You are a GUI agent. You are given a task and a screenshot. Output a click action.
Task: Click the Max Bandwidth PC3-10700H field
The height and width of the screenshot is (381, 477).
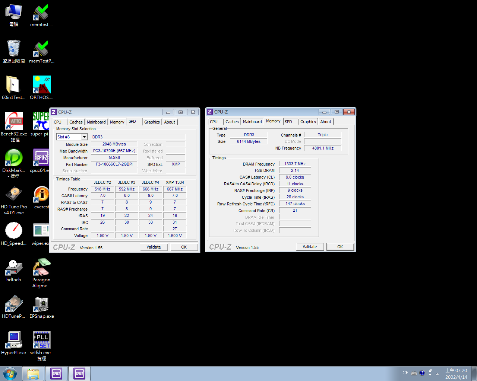click(114, 151)
